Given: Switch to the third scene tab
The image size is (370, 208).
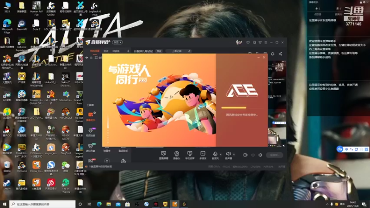Looking at the screenshot, I should pos(116,51).
